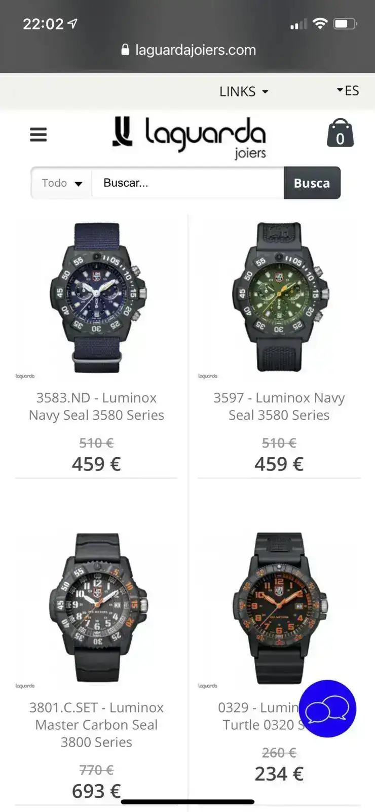This screenshot has width=375, height=812.
Task: Tap the battery indicator in status bar
Action: (345, 23)
